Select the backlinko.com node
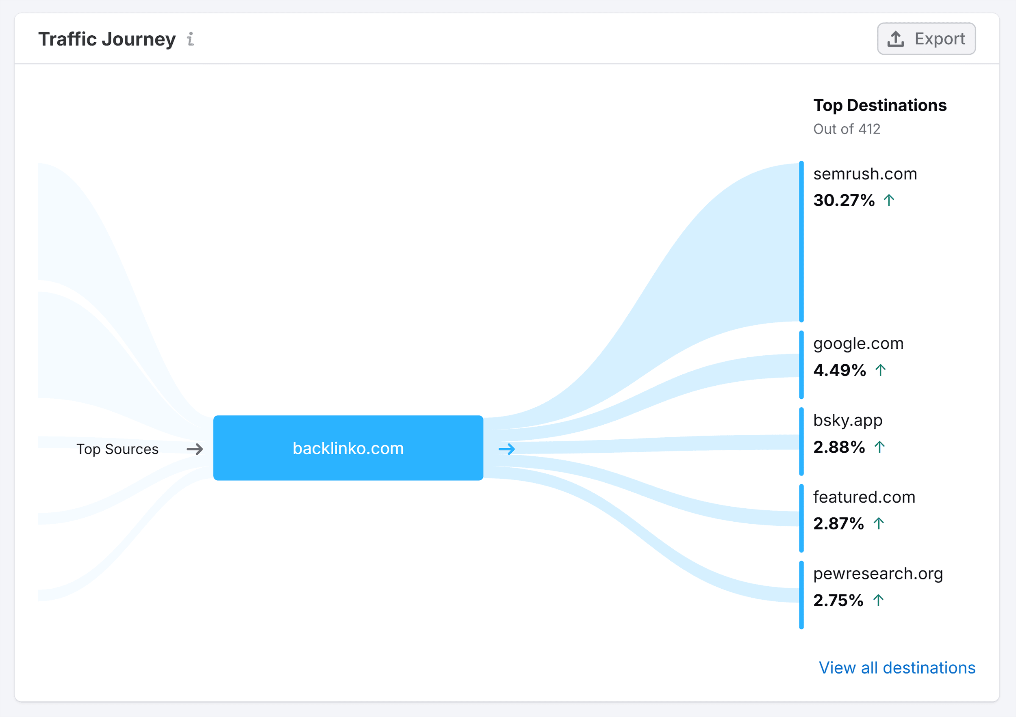The image size is (1016, 717). pos(348,448)
